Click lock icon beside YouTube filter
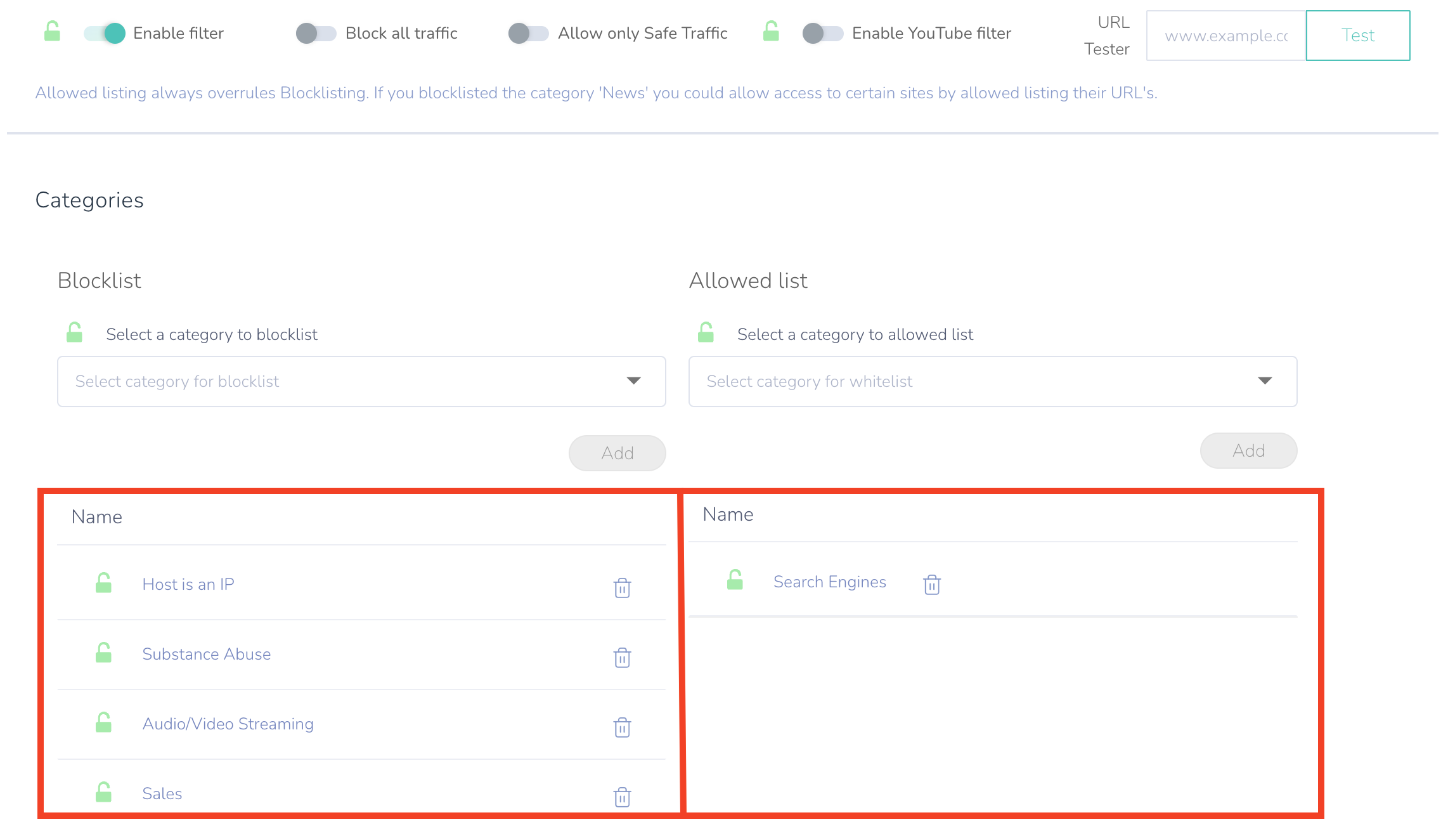The width and height of the screenshot is (1448, 822). (771, 31)
